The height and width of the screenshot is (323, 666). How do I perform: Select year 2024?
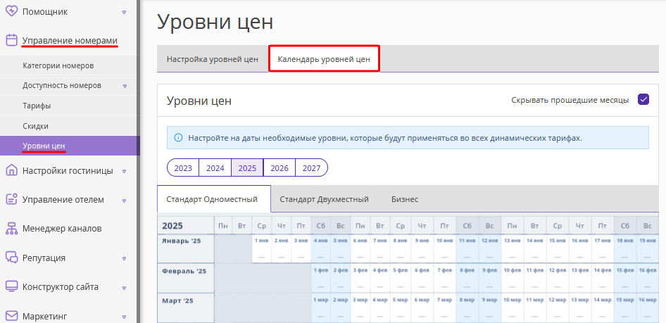215,168
